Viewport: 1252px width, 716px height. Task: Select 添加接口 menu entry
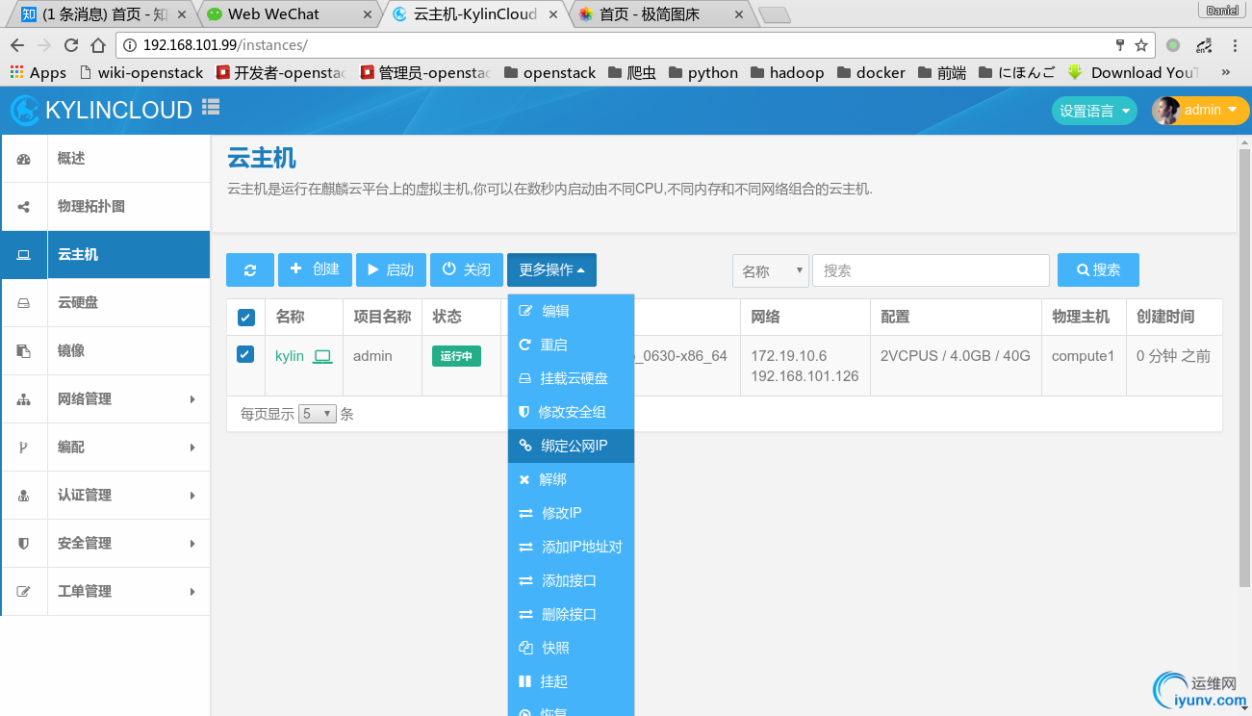tap(572, 580)
